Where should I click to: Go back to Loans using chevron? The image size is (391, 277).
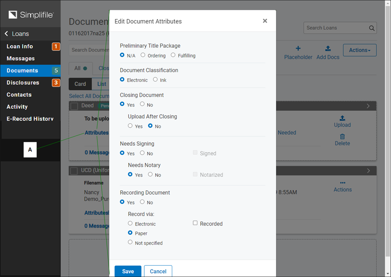(x=6, y=33)
